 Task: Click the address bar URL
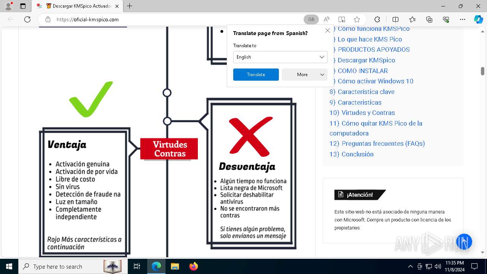click(x=88, y=19)
